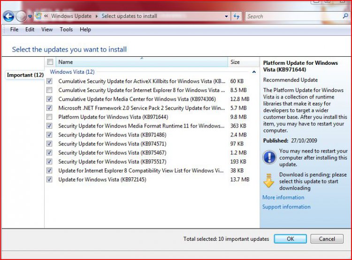Uncheck IE8 Compatibility View List update
Image resolution: width=352 pixels, height=260 pixels.
coord(49,170)
